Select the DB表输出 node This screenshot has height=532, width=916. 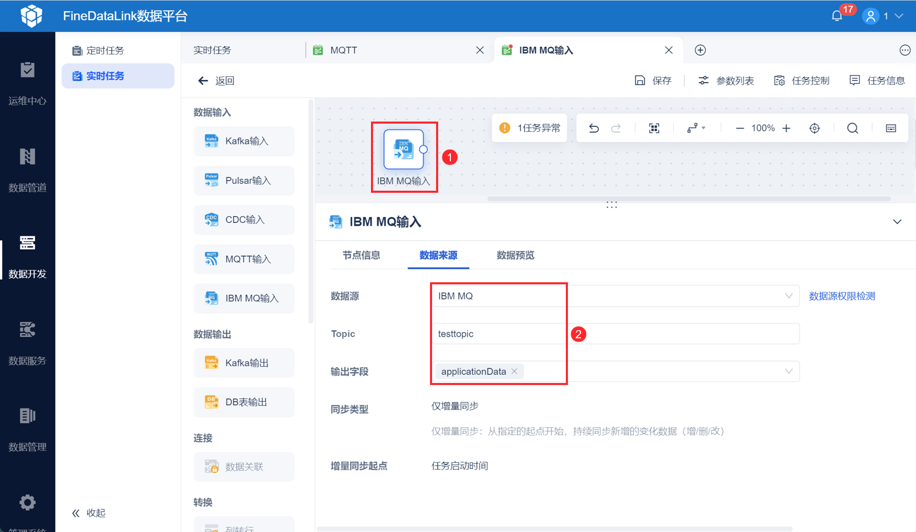(x=244, y=402)
